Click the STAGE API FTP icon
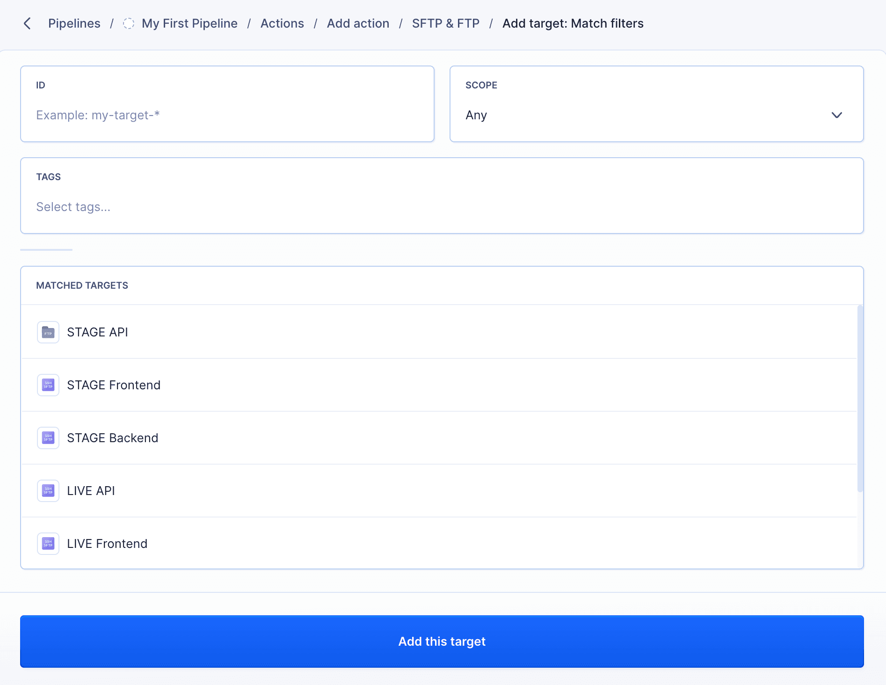The image size is (886, 685). (48, 332)
